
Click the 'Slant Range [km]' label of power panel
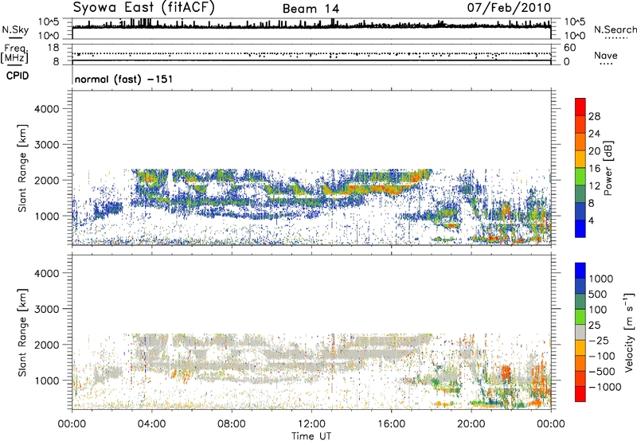point(22,168)
